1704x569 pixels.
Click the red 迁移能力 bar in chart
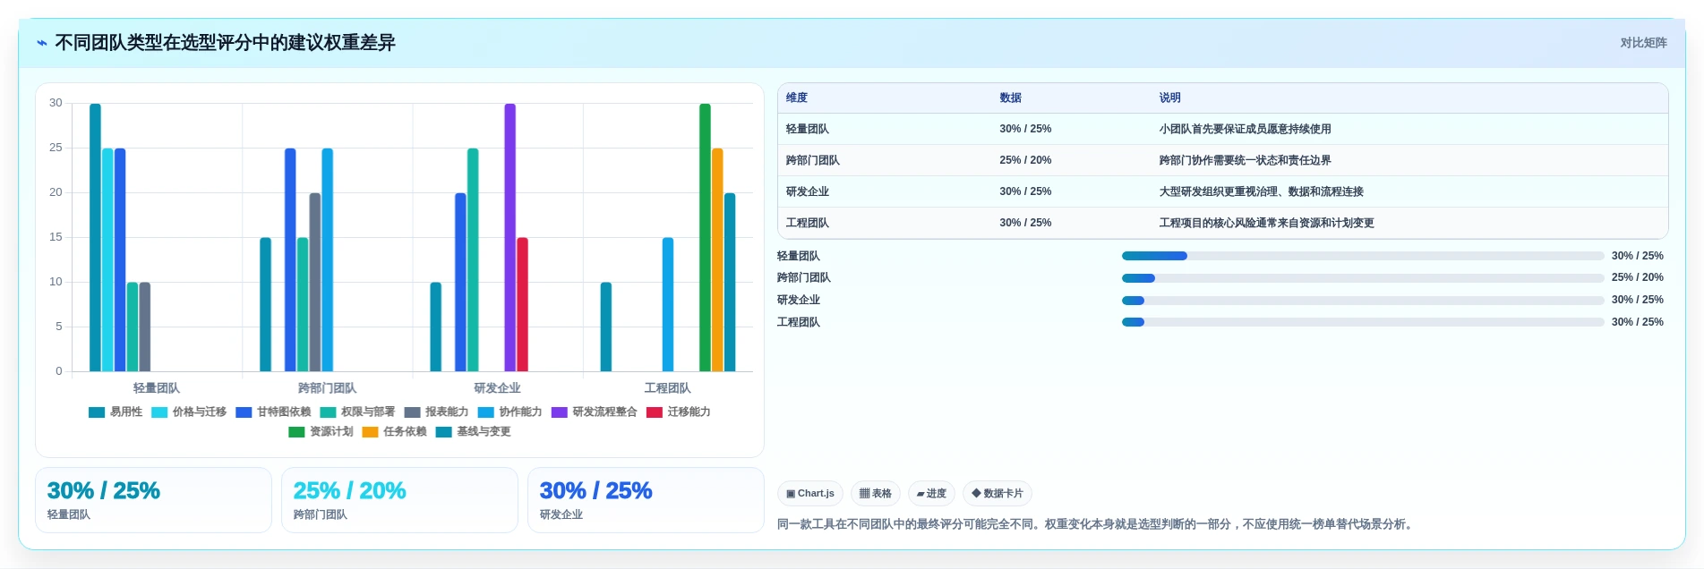click(x=523, y=305)
